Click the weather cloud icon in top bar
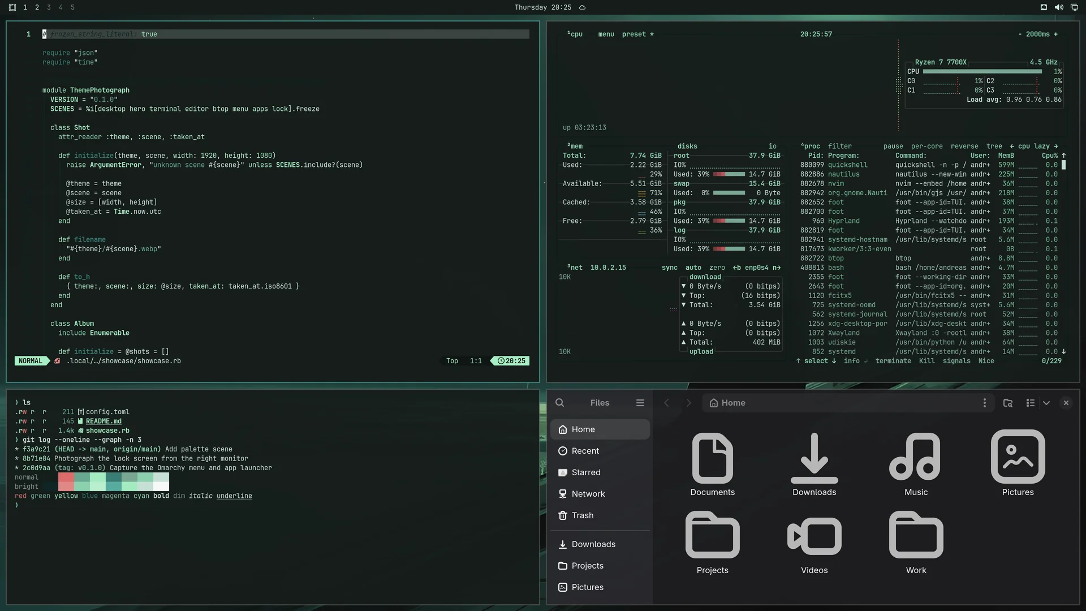 click(582, 7)
